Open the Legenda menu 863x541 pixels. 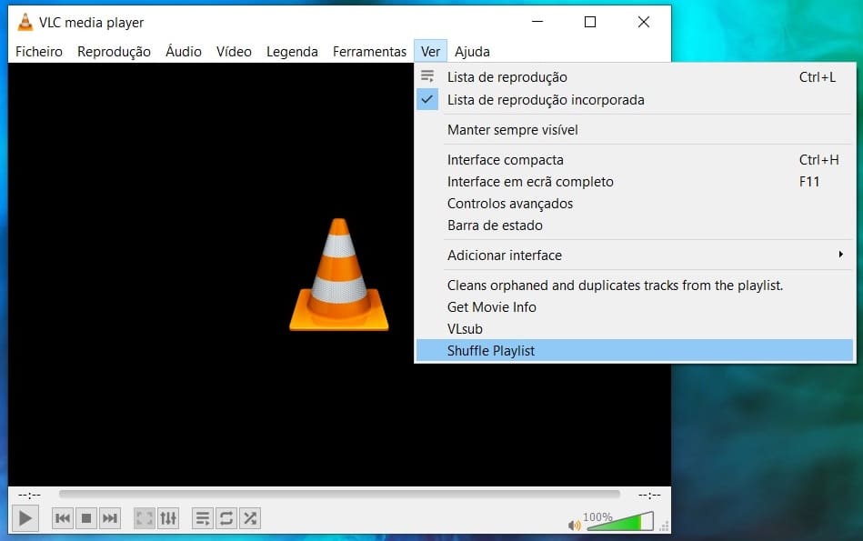pos(292,52)
